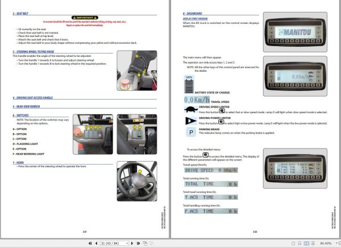This screenshot has width=341, height=248.
Task: Click the 'PARKING BRAKE' label
Action: pos(209,129)
